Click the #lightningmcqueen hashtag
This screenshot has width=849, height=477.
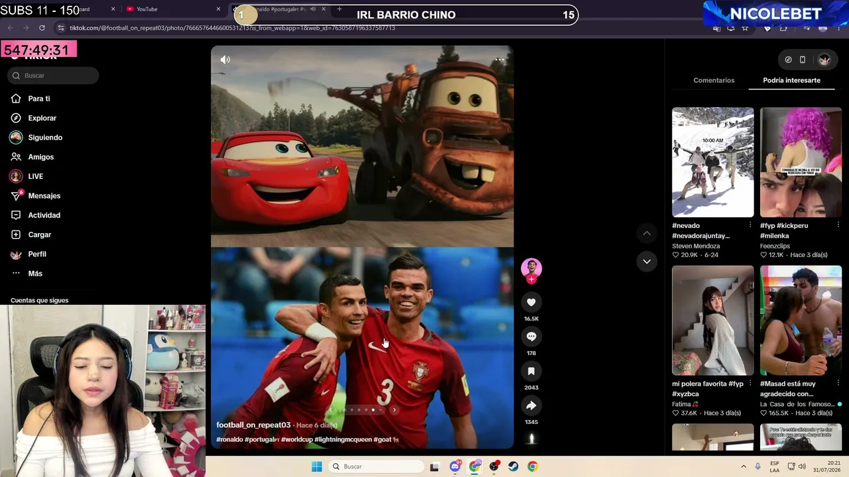point(343,439)
